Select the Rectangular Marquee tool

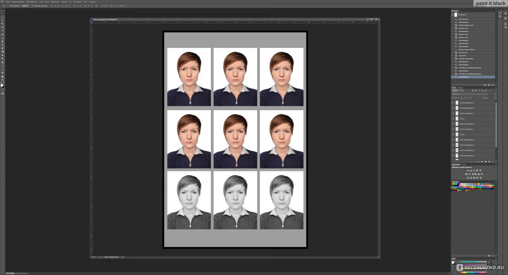2,17
